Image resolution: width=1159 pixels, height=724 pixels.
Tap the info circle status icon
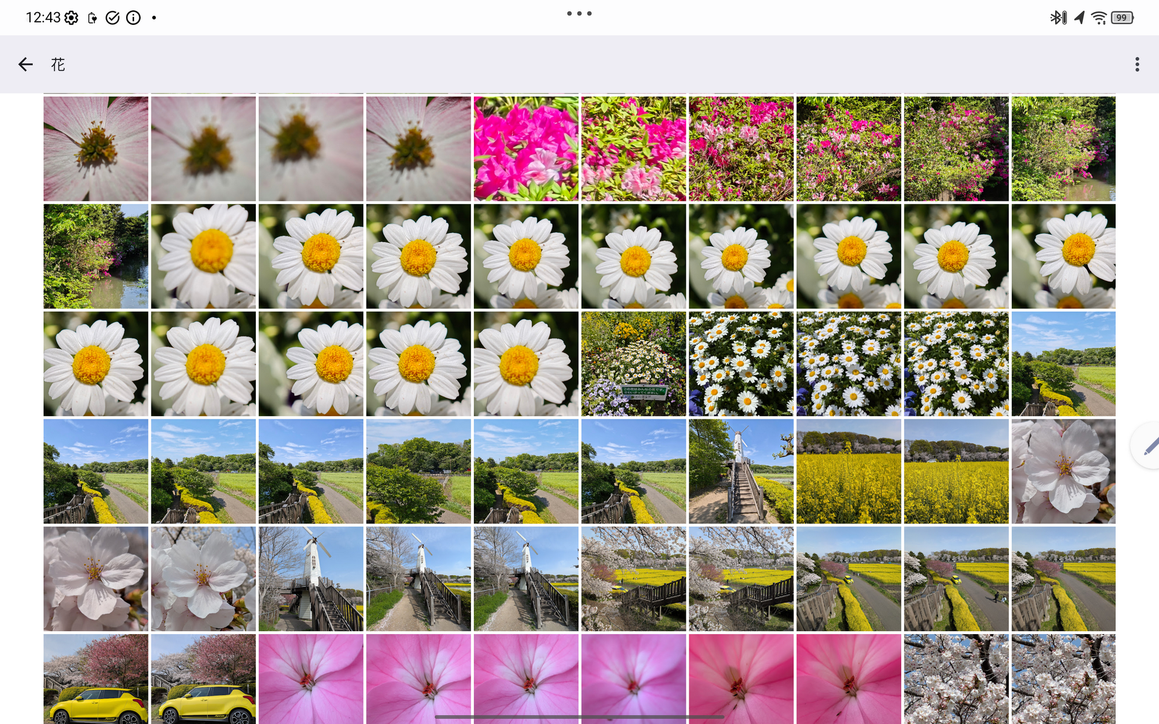133,18
